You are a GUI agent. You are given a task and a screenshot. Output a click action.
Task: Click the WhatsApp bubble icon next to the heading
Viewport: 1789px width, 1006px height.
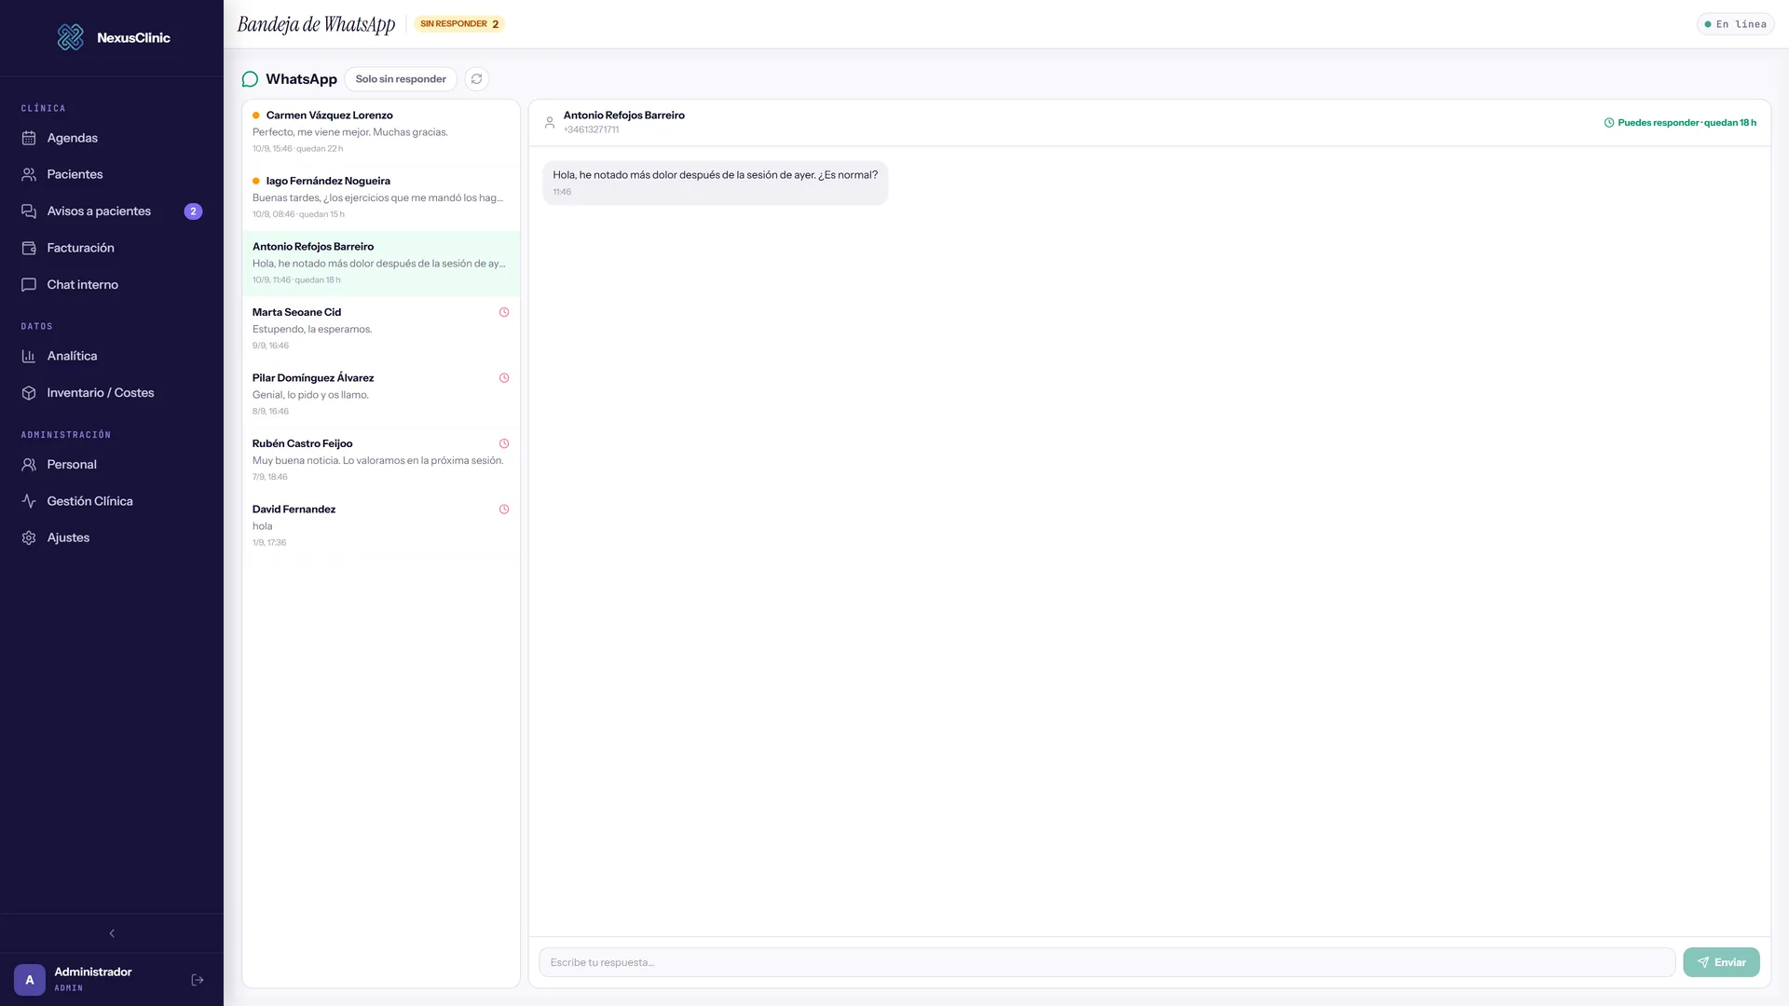(250, 79)
